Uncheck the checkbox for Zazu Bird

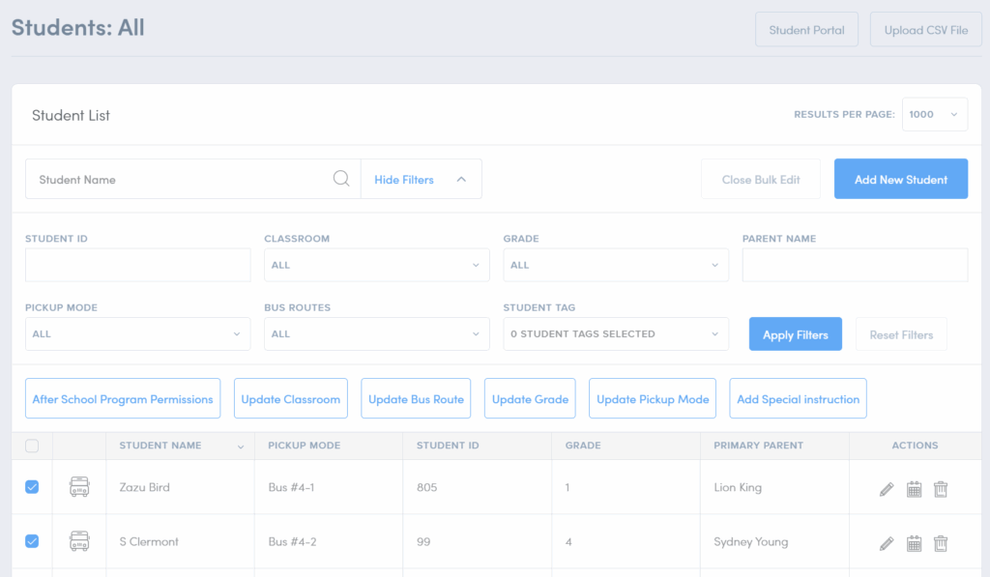[x=32, y=487]
